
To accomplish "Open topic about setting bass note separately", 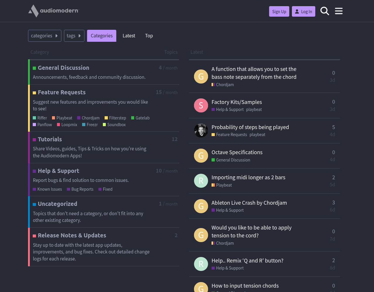I will tap(254, 73).
